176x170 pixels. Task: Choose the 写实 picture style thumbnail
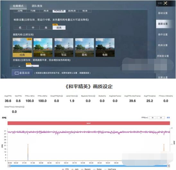tap(64, 48)
